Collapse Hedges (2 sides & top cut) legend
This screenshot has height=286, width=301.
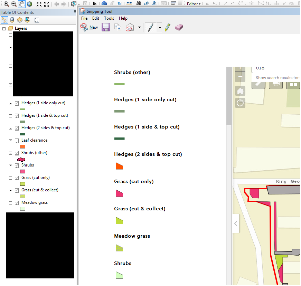11,128
